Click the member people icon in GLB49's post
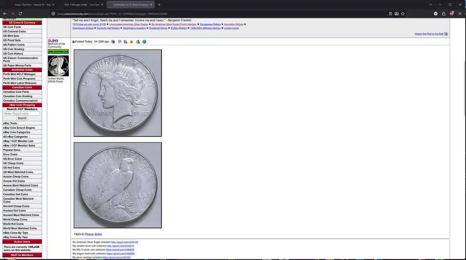Screen dimensions: 466x260 point(138,42)
